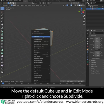
Task: Select material preview shading
Action: click(81, 5)
